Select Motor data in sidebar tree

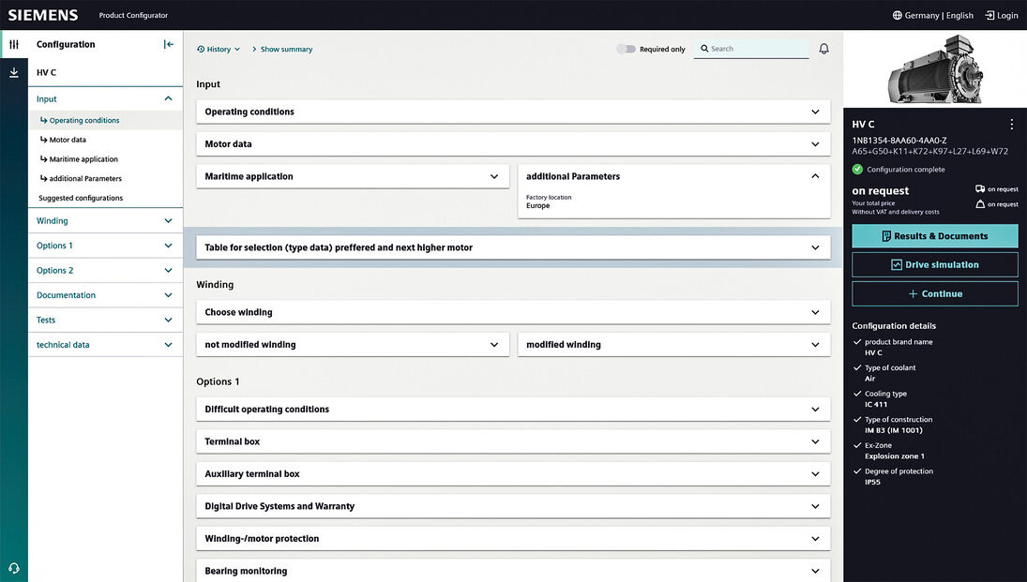click(67, 140)
